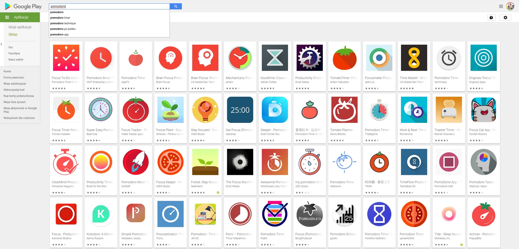Open the Engross target icon
This screenshot has height=249, width=519.
[x=483, y=58]
